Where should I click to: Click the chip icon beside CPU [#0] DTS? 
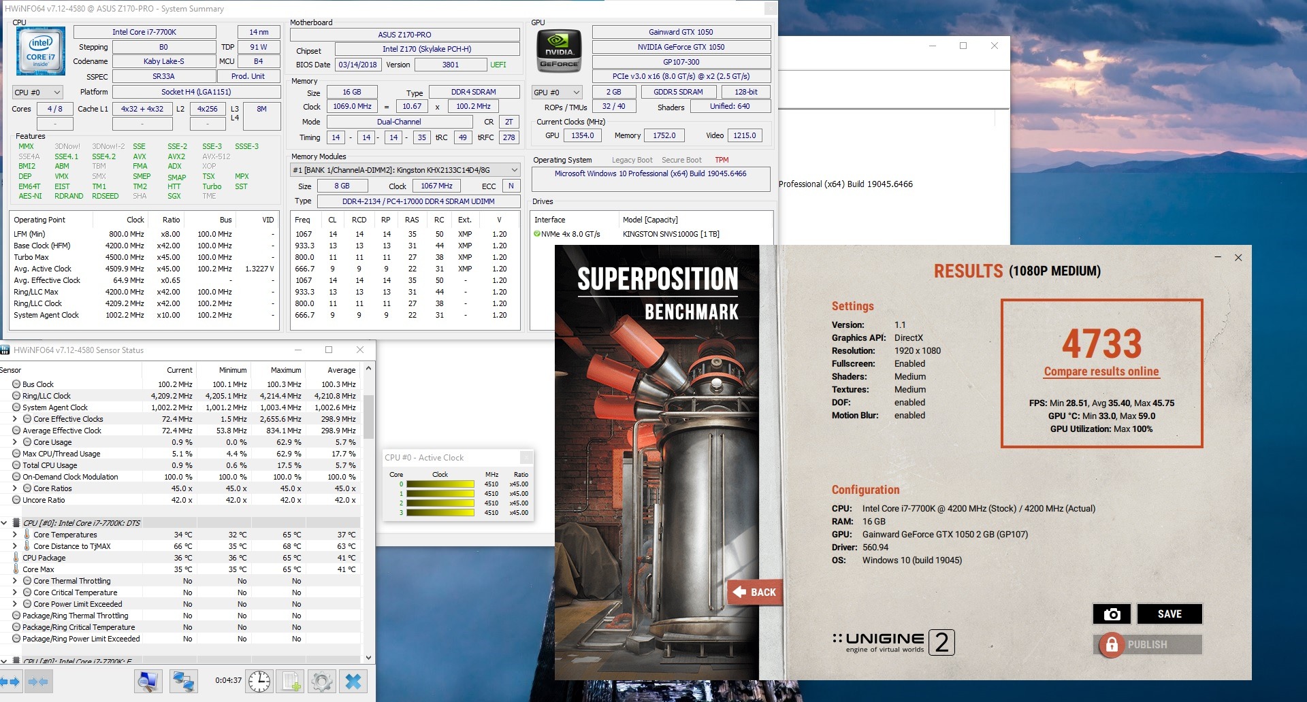pyautogui.click(x=16, y=523)
